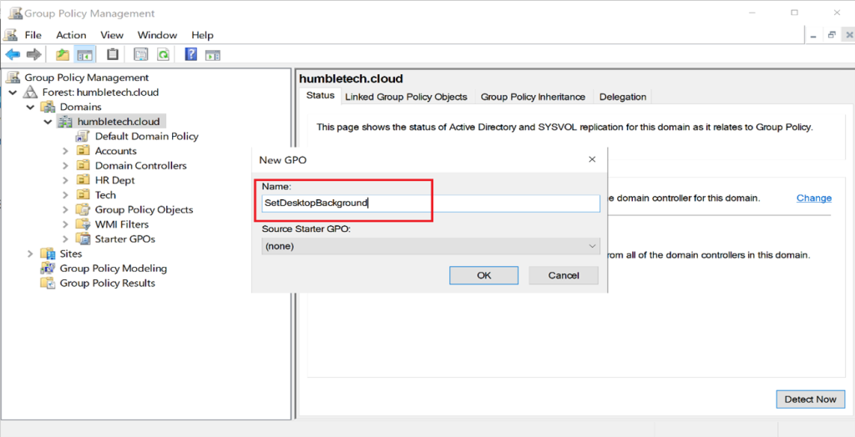This screenshot has width=855, height=437.
Task: Click the Up One Level folder icon
Action: (63, 55)
